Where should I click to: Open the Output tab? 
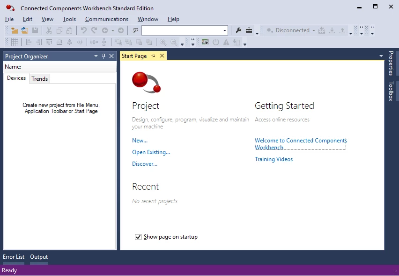[x=39, y=257]
